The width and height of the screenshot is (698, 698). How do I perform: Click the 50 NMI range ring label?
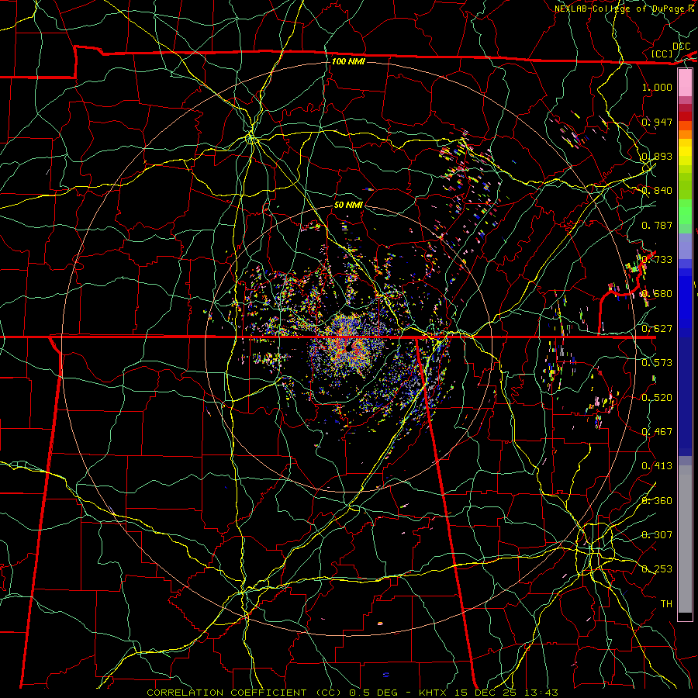pyautogui.click(x=348, y=205)
